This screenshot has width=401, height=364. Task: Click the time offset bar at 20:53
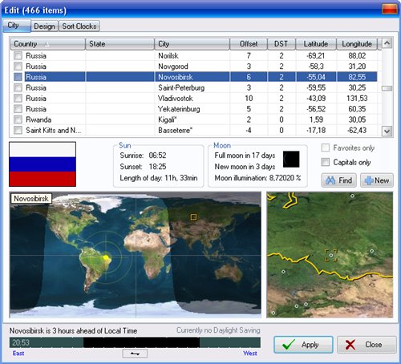(x=135, y=342)
